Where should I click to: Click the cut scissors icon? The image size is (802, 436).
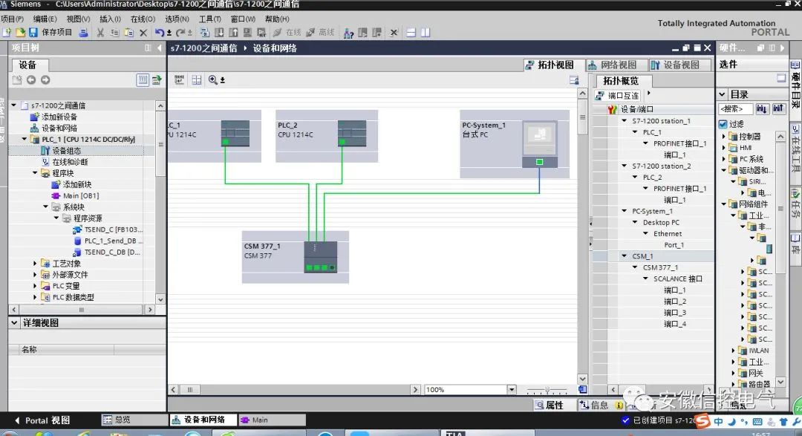click(x=100, y=33)
